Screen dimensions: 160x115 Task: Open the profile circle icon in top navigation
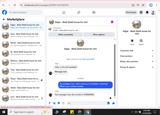click(x=94, y=12)
